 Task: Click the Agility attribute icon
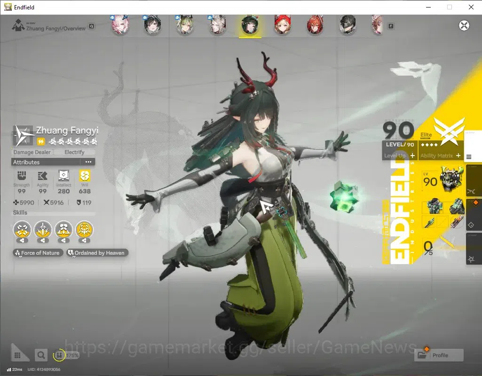(x=42, y=176)
